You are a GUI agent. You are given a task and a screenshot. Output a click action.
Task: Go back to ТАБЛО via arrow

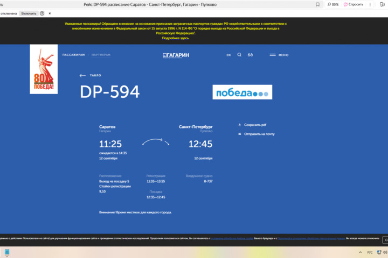tap(82, 75)
